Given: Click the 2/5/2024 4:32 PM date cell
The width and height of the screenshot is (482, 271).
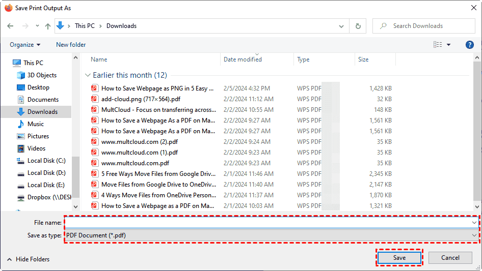Looking at the screenshot, I should tap(247, 88).
